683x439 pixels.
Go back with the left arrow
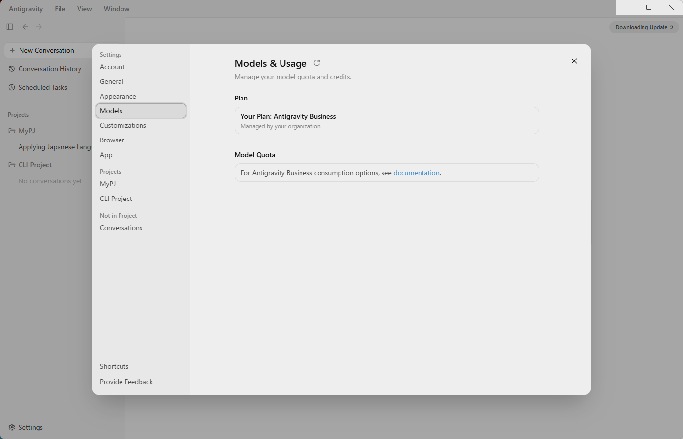coord(25,27)
